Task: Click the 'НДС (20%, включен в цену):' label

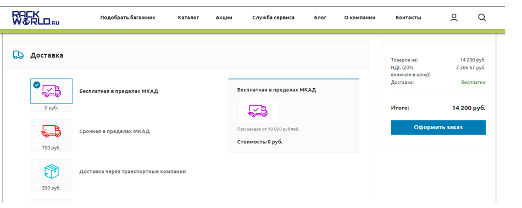Action: [411, 71]
